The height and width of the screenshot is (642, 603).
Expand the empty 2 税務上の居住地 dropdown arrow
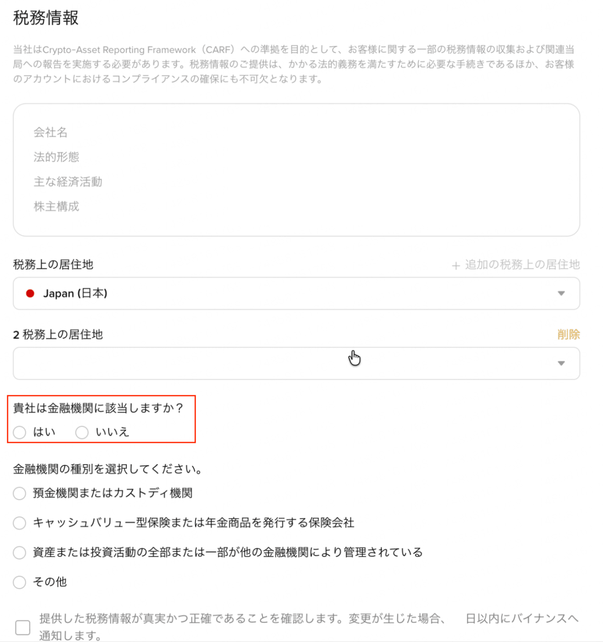[561, 363]
